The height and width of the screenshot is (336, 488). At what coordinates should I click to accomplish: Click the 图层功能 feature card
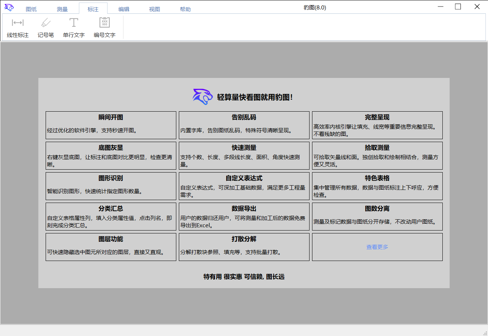(x=110, y=247)
